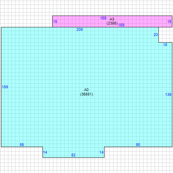Click the 159 label on A0's left edge
This screenshot has width=173, height=173.
click(5, 87)
